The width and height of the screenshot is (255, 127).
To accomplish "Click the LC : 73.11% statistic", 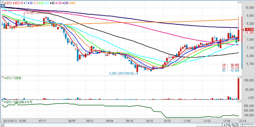I will point(231,67).
